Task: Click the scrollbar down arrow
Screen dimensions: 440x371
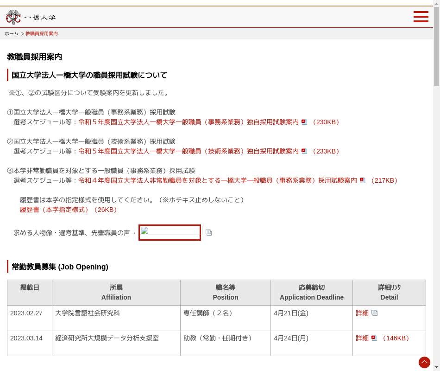Action: point(436,367)
